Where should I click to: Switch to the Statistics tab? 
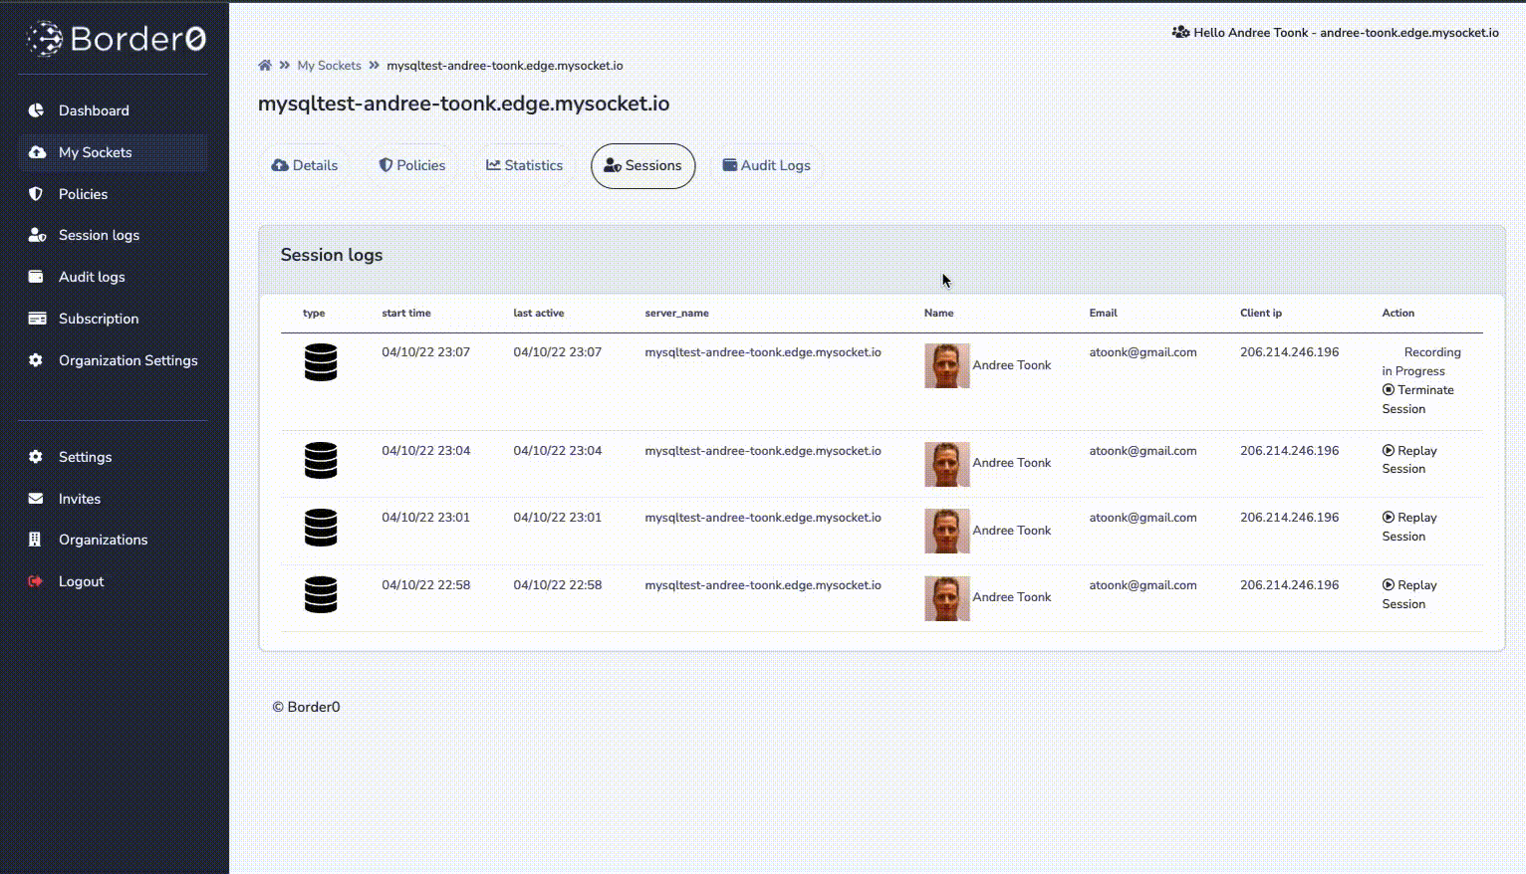click(x=525, y=165)
